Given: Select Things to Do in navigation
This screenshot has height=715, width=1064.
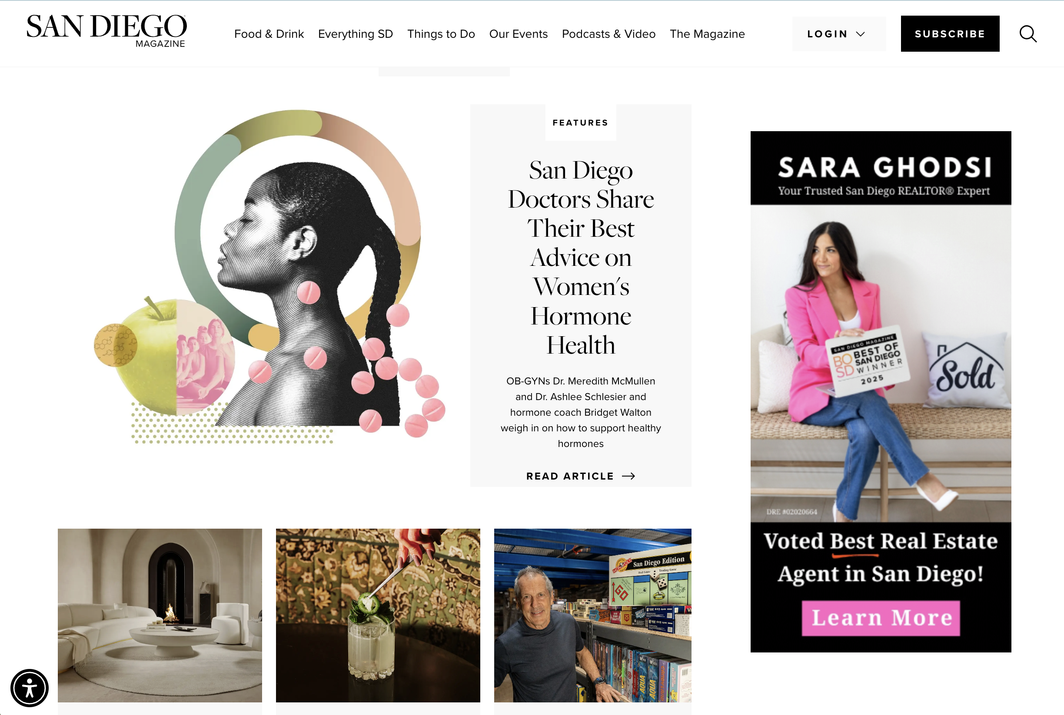Looking at the screenshot, I should (441, 34).
